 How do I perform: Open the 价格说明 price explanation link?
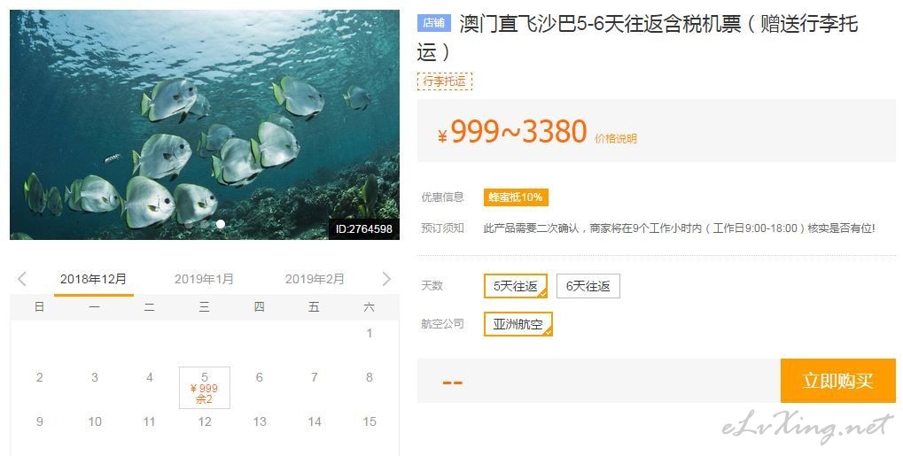[x=616, y=139]
